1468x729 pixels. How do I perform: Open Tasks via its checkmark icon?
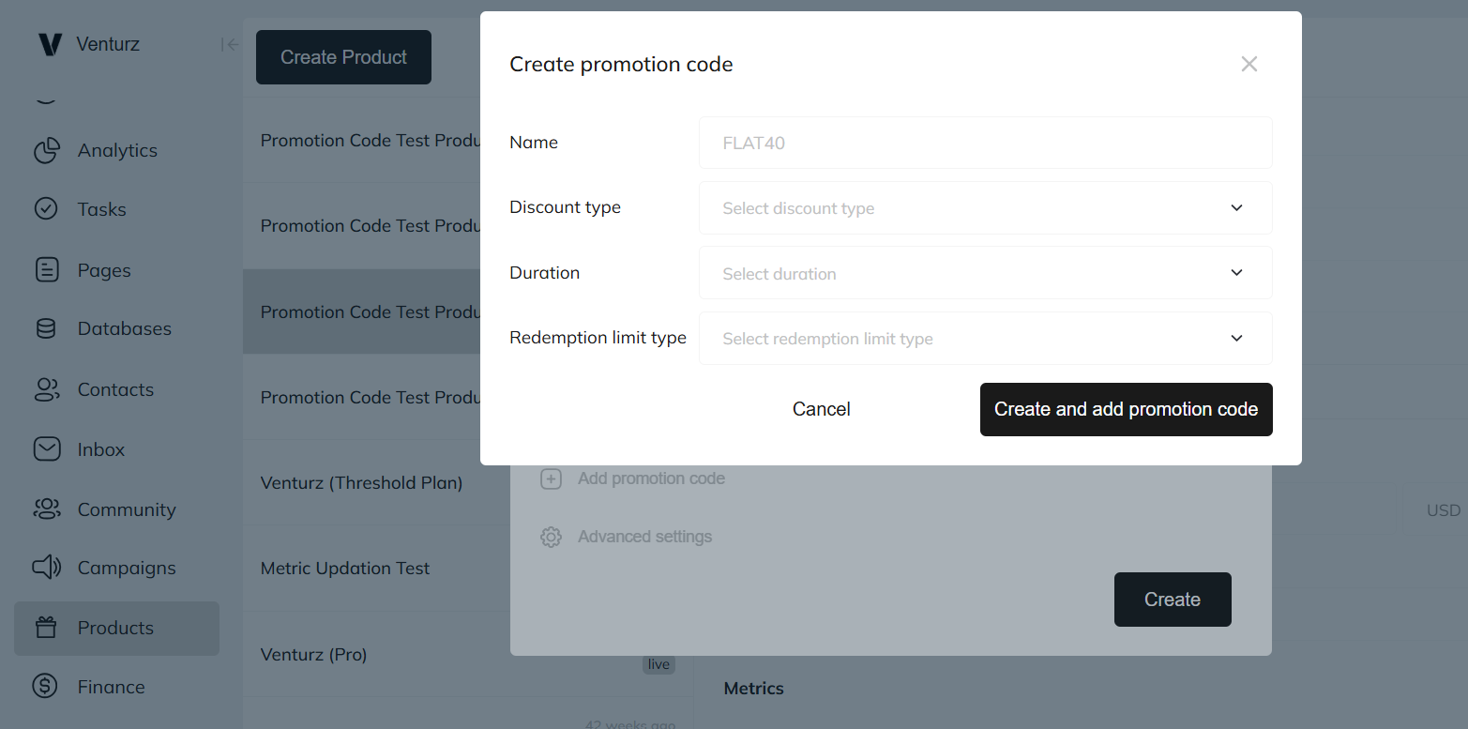pos(46,209)
